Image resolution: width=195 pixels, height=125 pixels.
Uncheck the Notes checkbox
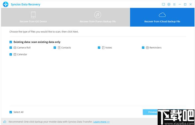[99, 48]
